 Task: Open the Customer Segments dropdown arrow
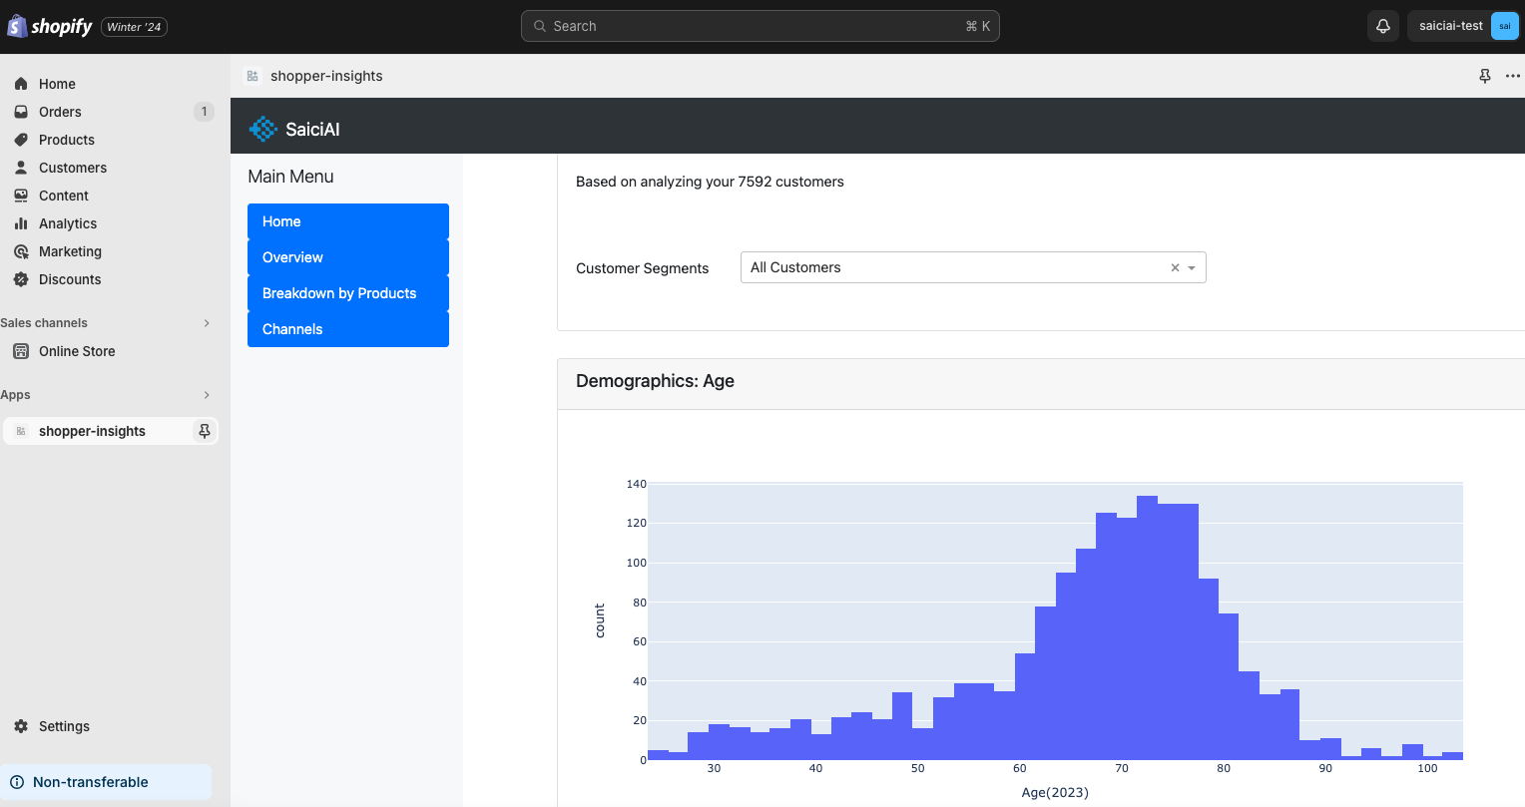pos(1192,267)
